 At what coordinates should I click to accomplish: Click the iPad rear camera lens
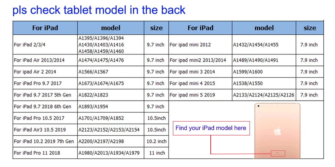[259, 106]
